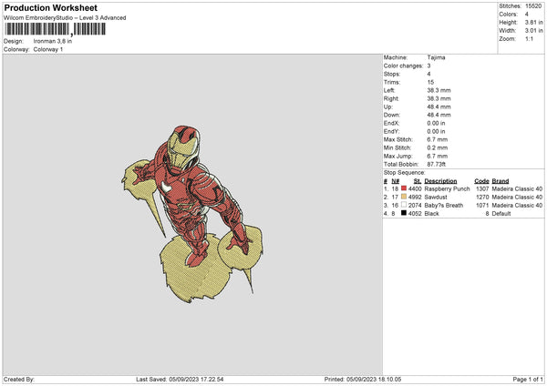Click the 'Stop Sequence:' heading
This screenshot has width=547, height=386.
(x=404, y=172)
